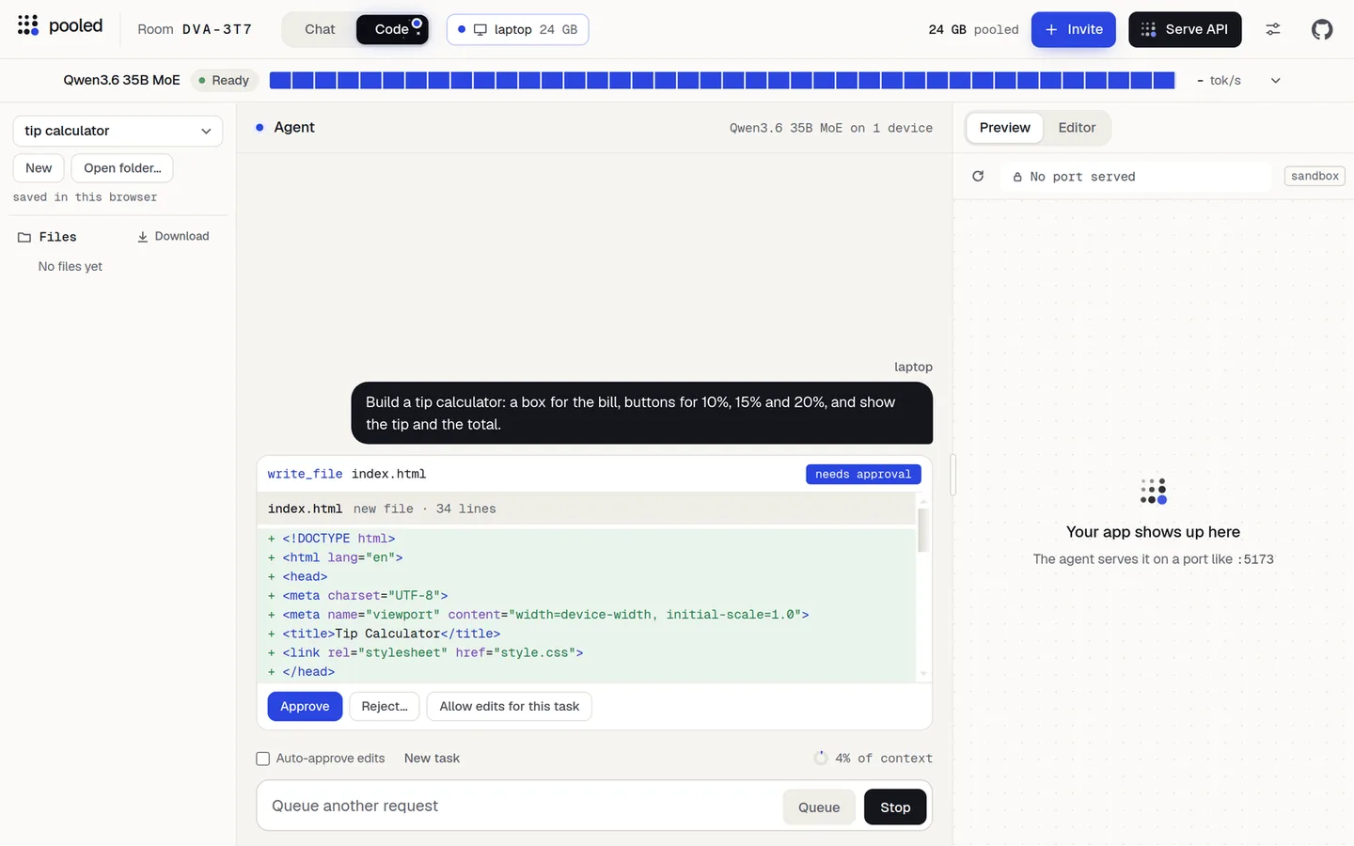
Task: Approve the write_file edit
Action: coord(305,706)
